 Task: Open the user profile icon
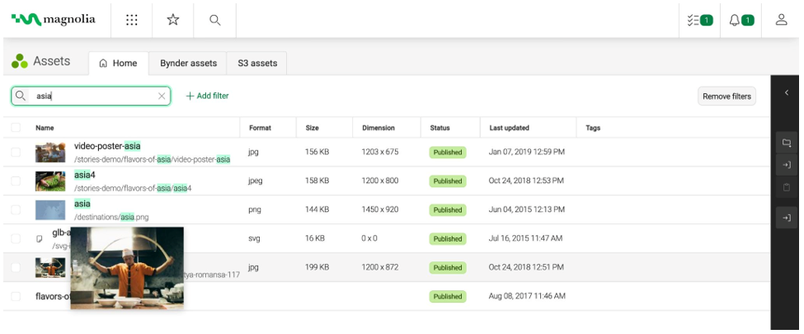tap(781, 20)
